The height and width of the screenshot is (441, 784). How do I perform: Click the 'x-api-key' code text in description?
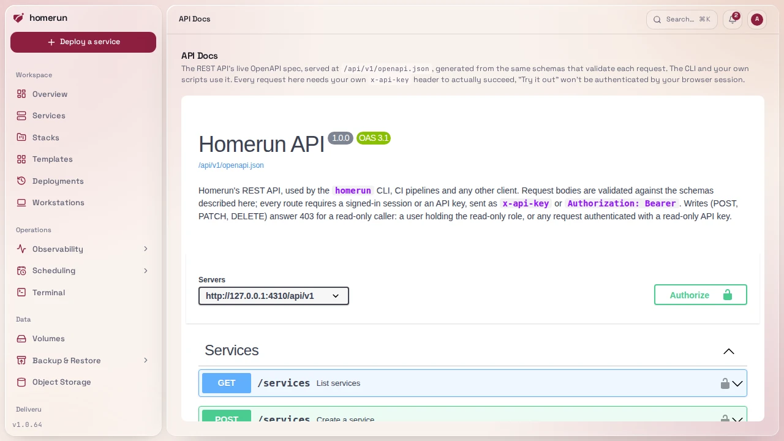pyautogui.click(x=526, y=203)
